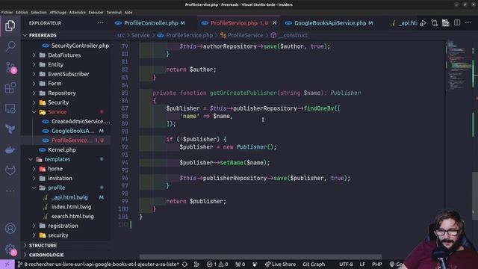The image size is (478, 269).
Task: Open the Search view in activity bar
Action: [x=10, y=46]
